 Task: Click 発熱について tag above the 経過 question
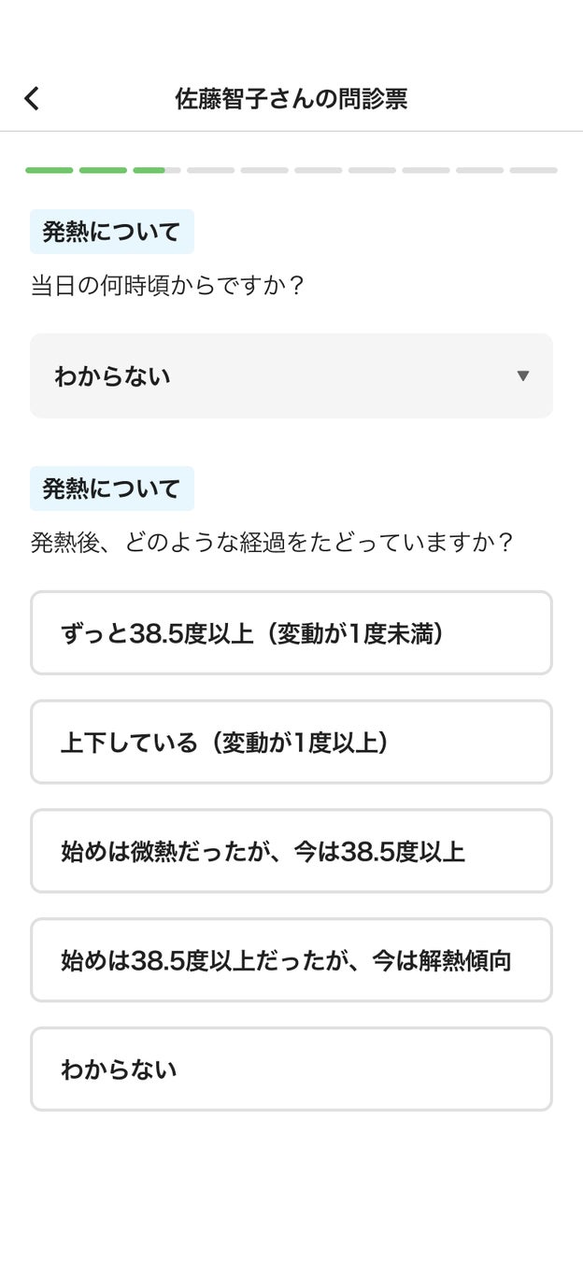coord(111,489)
